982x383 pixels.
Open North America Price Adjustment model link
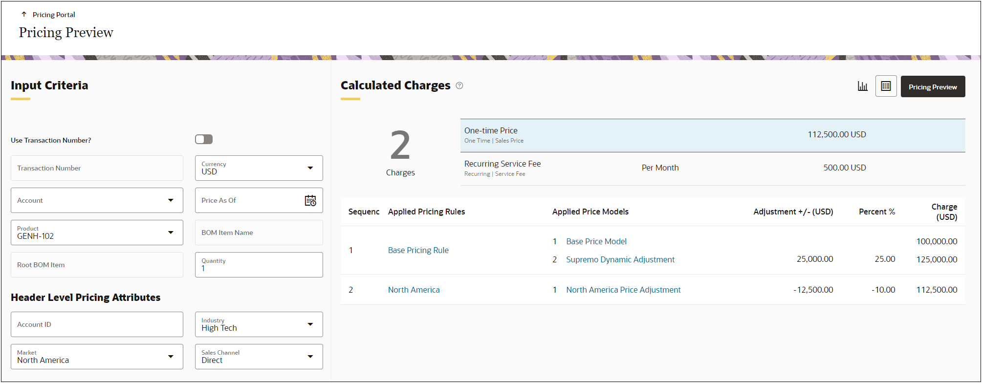coord(623,290)
